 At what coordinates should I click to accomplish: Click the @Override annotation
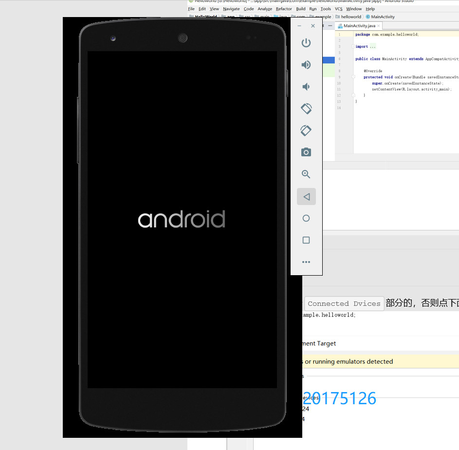pyautogui.click(x=373, y=71)
